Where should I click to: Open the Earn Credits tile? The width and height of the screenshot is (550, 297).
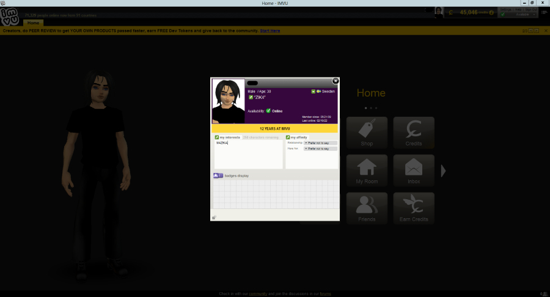point(414,208)
